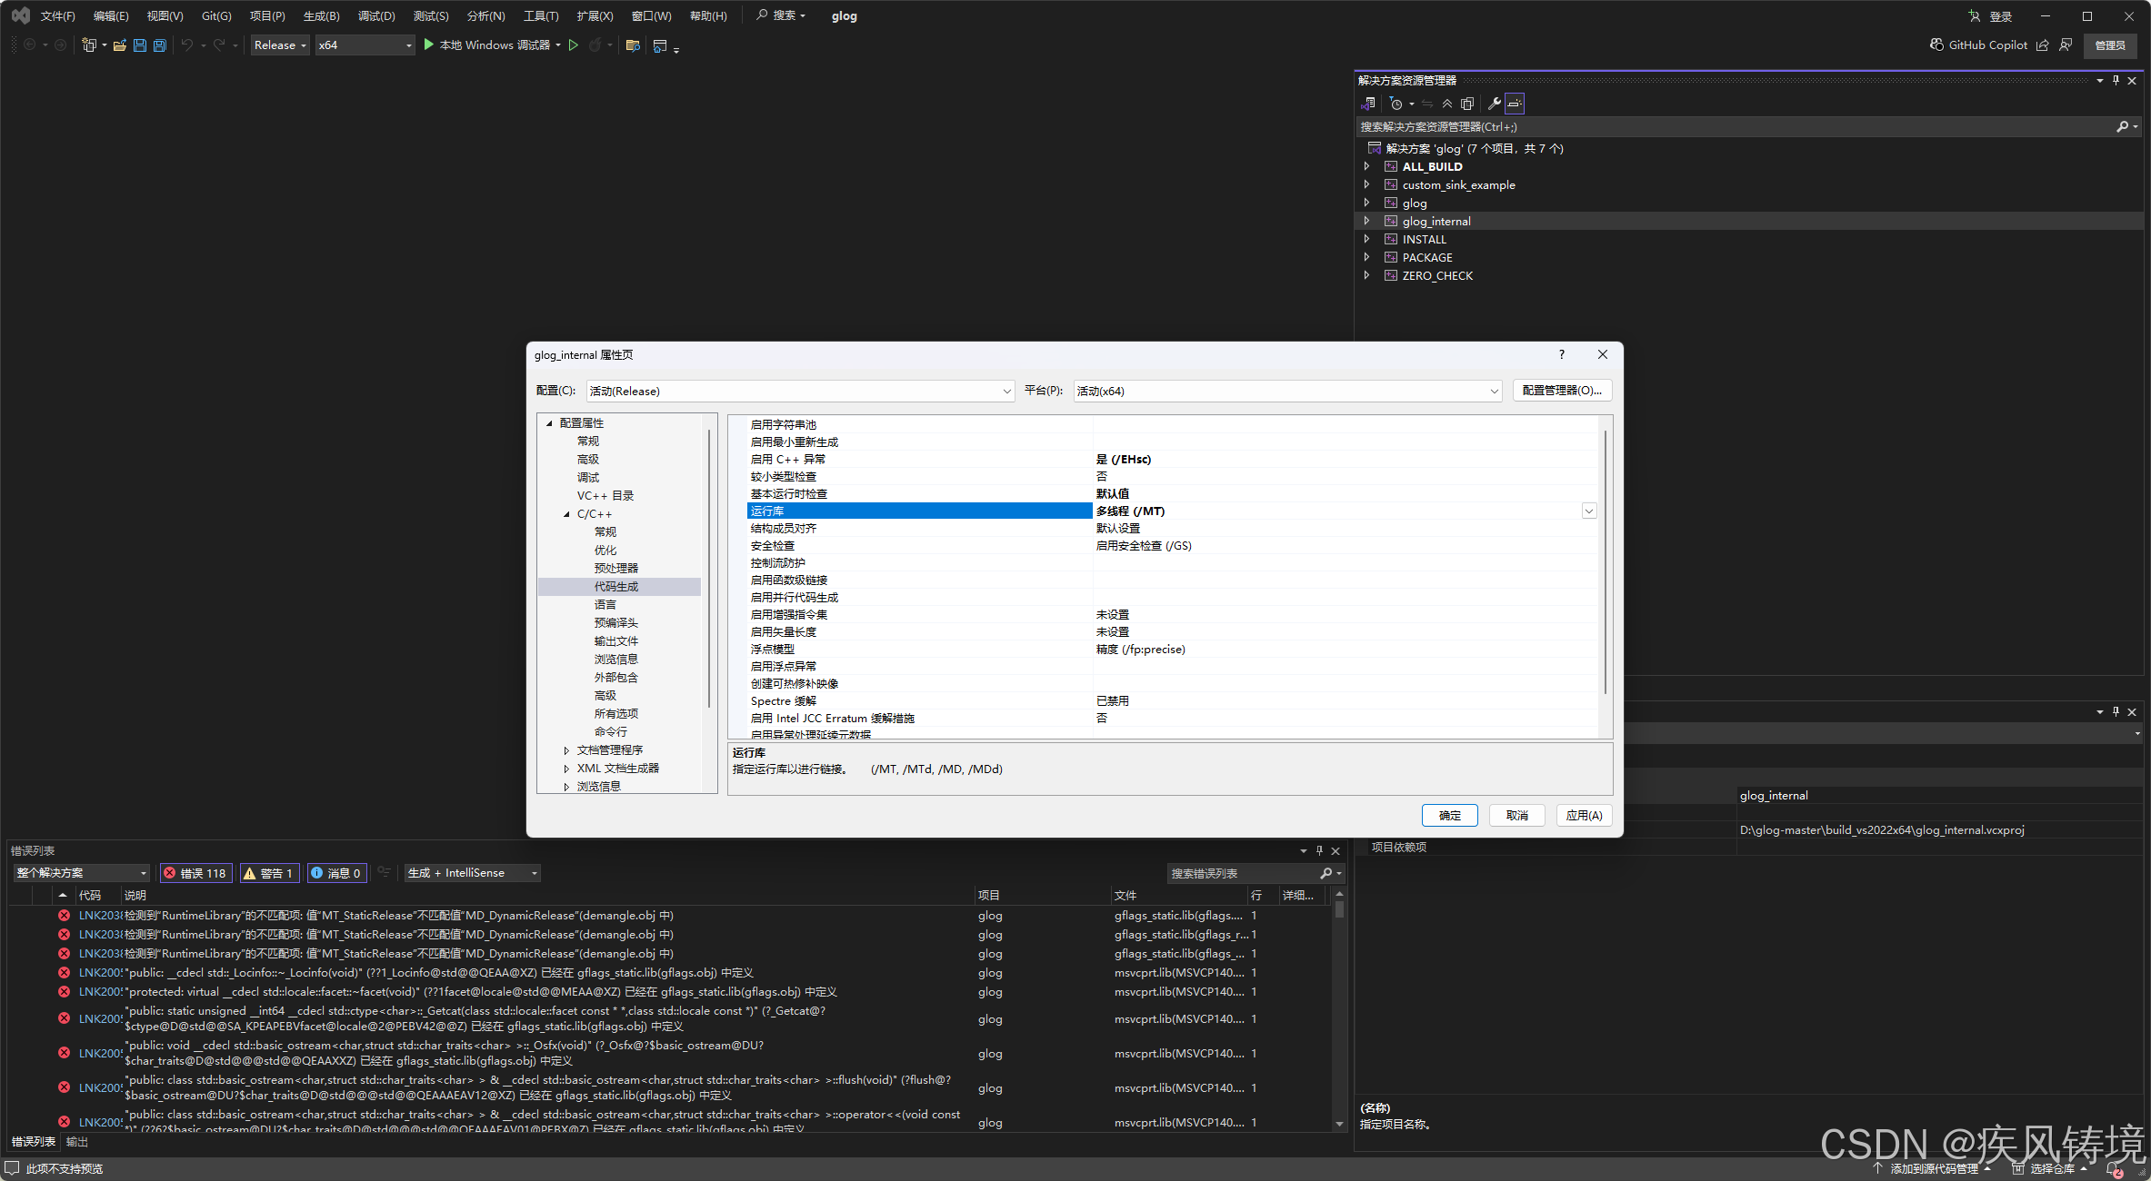
Task: Switch to the 输出 tab
Action: [x=77, y=1142]
